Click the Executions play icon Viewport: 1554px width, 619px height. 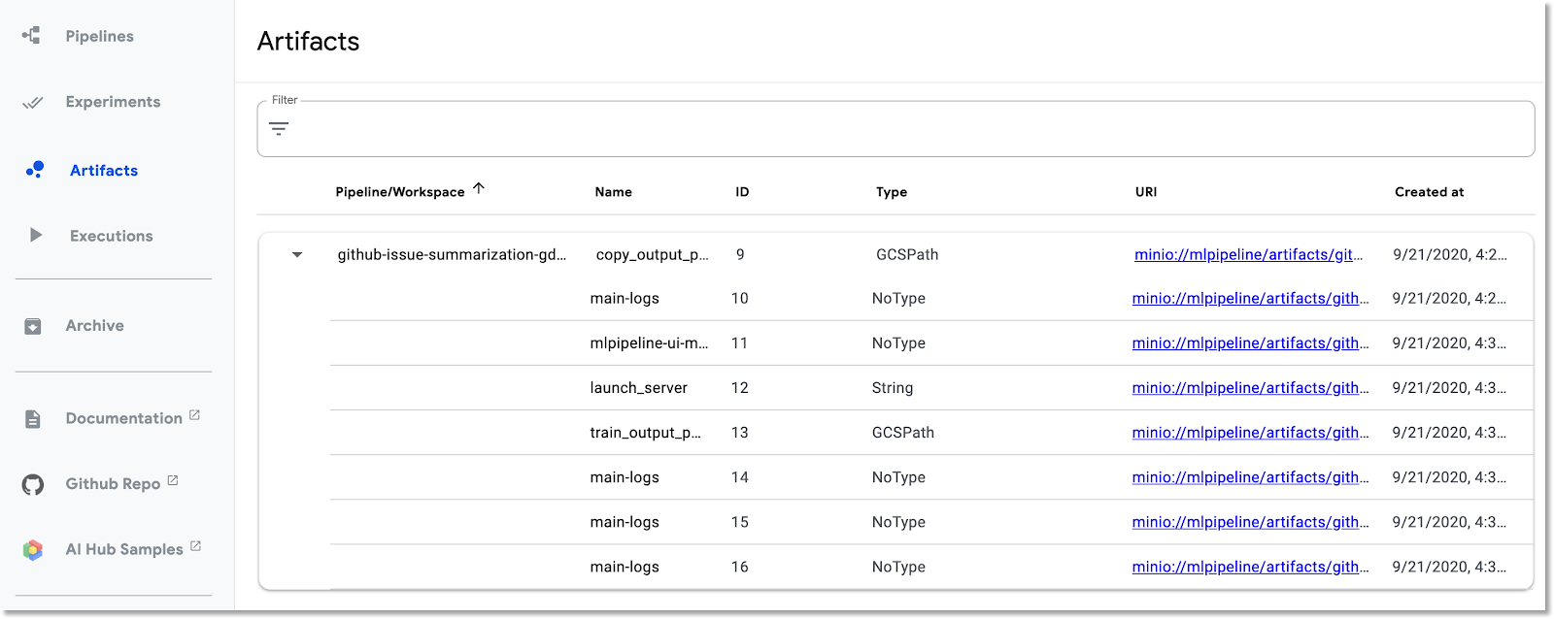click(36, 235)
